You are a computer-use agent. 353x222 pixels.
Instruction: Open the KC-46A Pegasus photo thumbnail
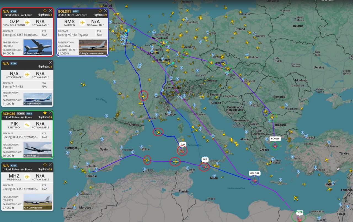click(x=93, y=47)
